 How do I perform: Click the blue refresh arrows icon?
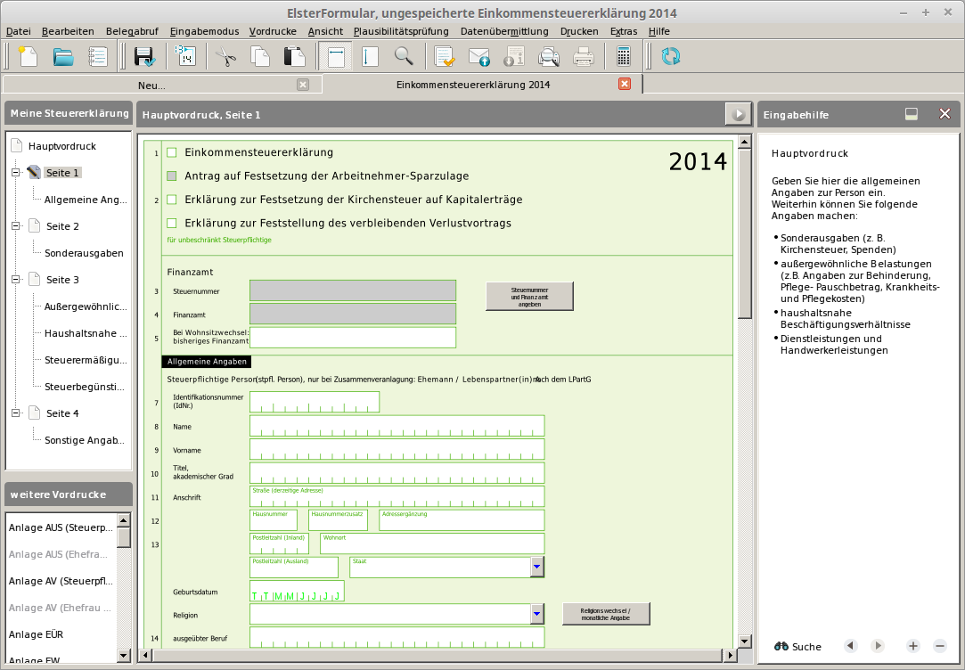[671, 57]
